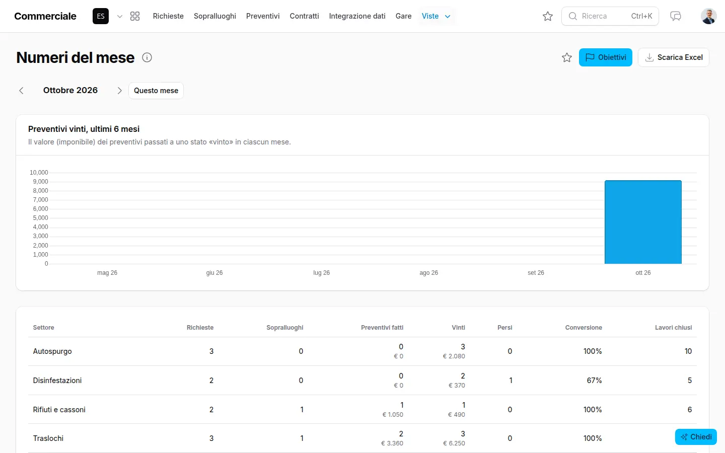Image resolution: width=725 pixels, height=453 pixels.
Task: Click the Richieste column header in table
Action: pos(200,328)
